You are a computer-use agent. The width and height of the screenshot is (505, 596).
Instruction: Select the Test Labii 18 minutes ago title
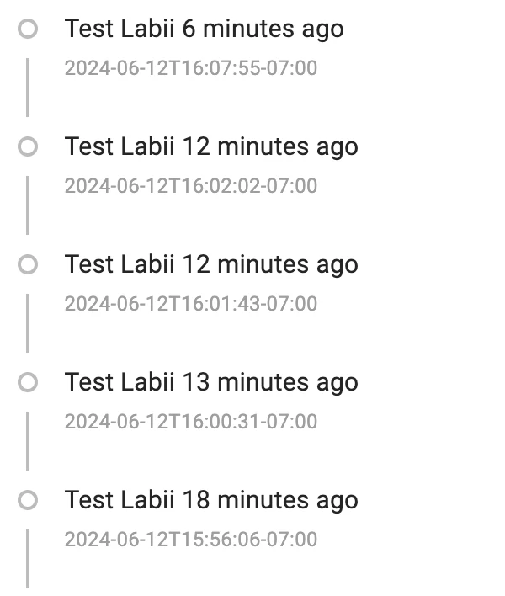[x=211, y=501]
